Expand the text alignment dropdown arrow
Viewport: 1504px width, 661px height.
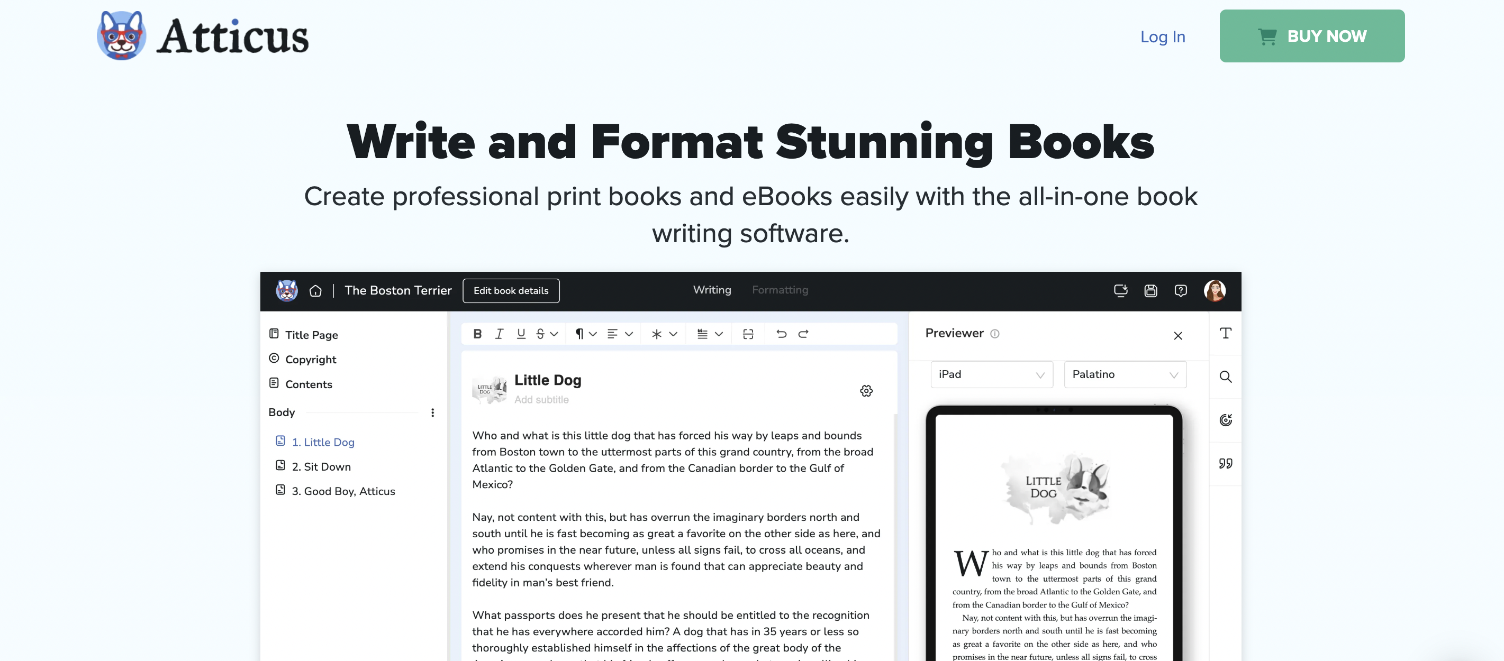pyautogui.click(x=629, y=334)
